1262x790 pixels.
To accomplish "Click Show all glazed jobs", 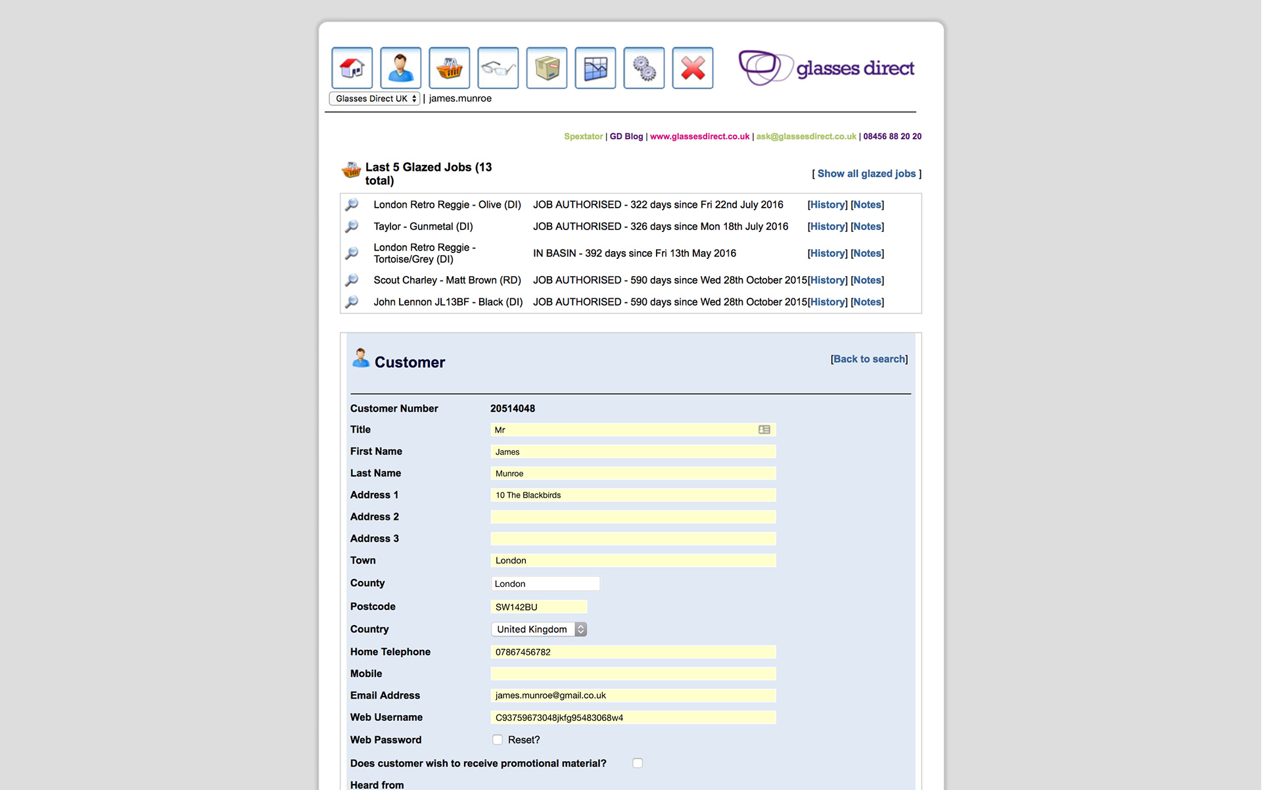I will (x=866, y=173).
